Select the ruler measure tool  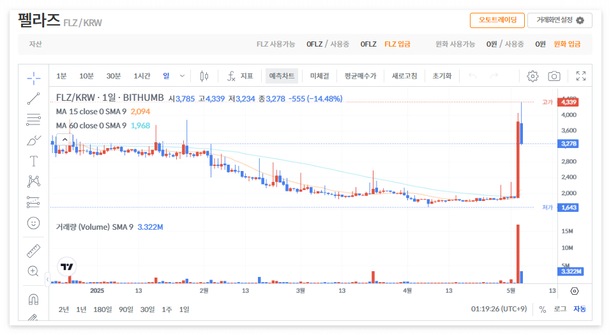(33, 251)
